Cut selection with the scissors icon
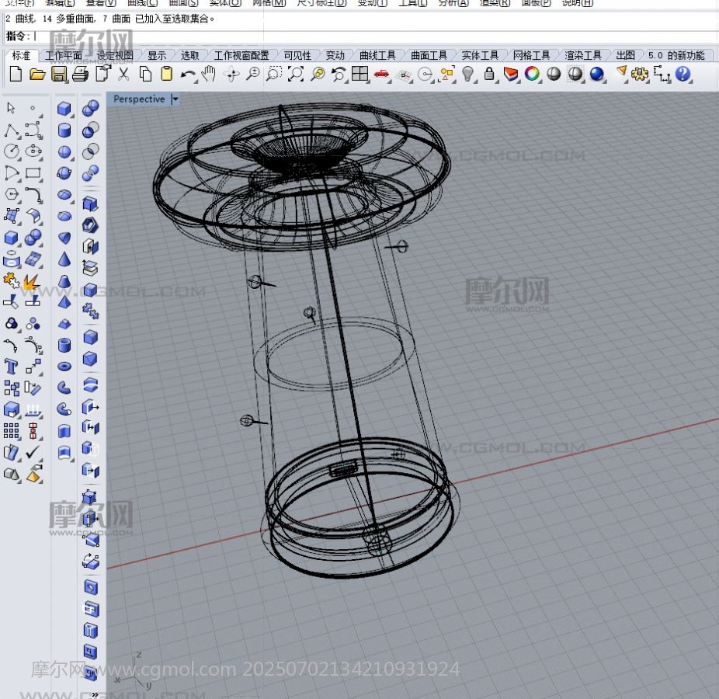 click(123, 74)
